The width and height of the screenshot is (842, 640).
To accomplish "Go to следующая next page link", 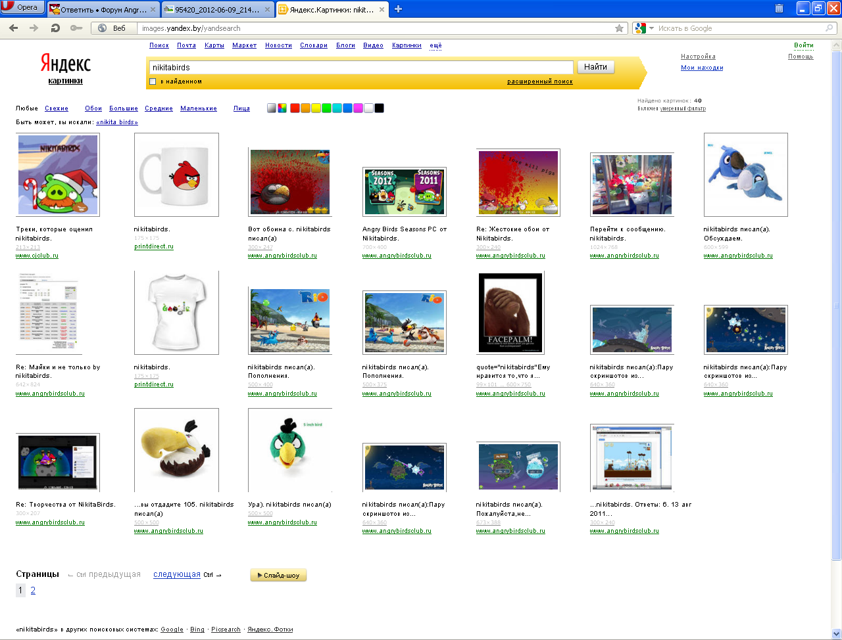I will [x=177, y=574].
